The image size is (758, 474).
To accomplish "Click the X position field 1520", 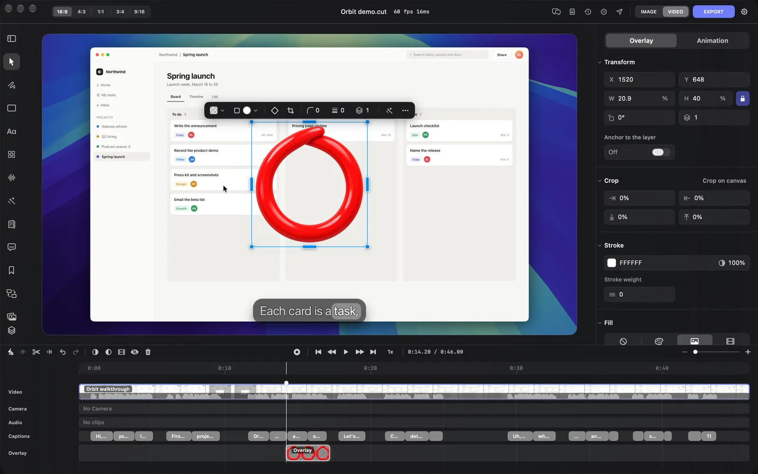I will pos(639,80).
